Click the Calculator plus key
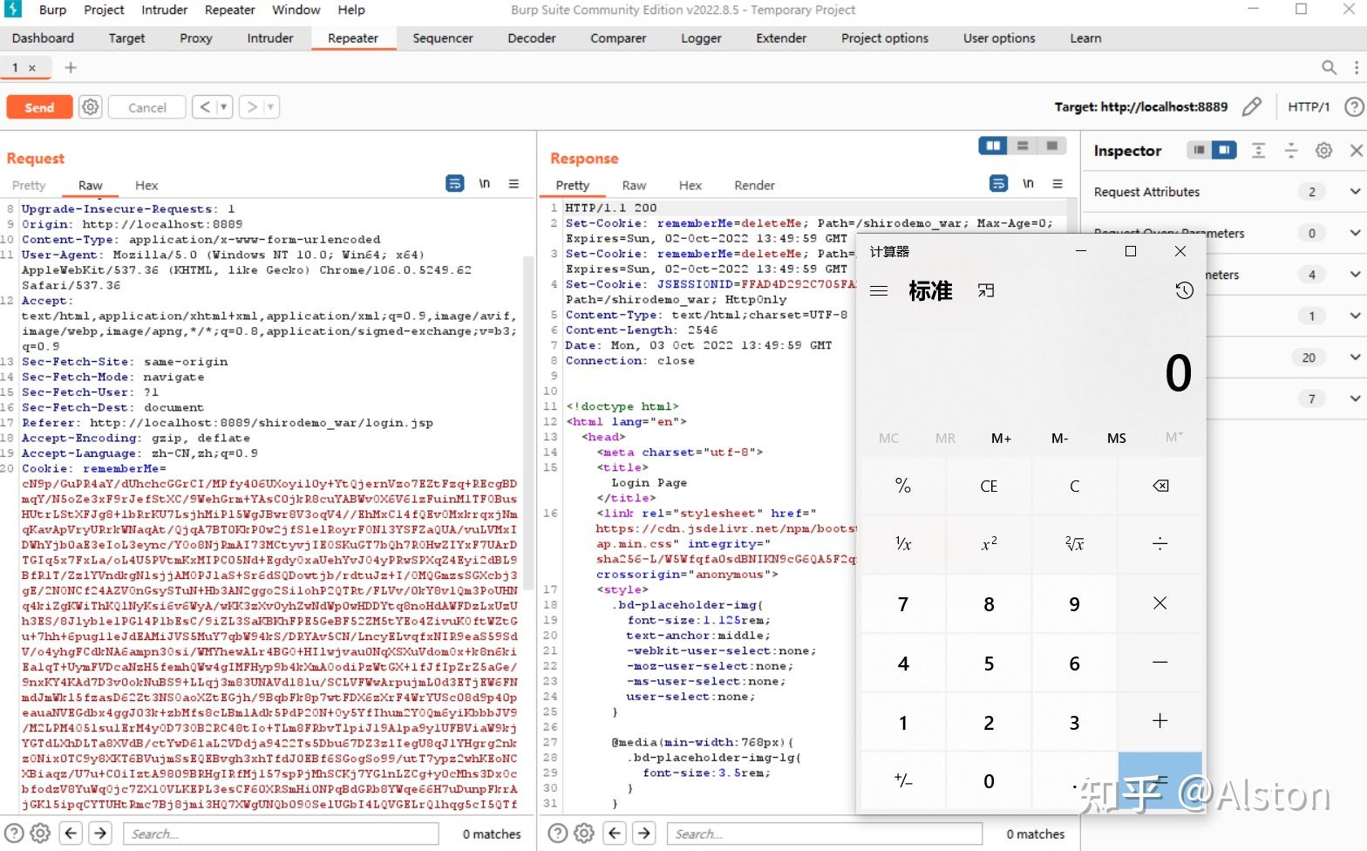 (x=1160, y=722)
